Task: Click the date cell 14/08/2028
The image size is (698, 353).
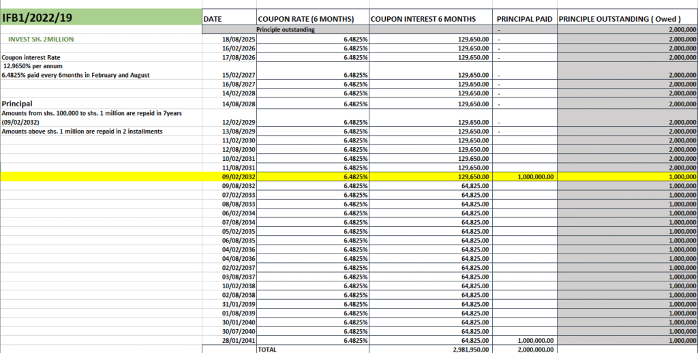Action: click(x=237, y=104)
